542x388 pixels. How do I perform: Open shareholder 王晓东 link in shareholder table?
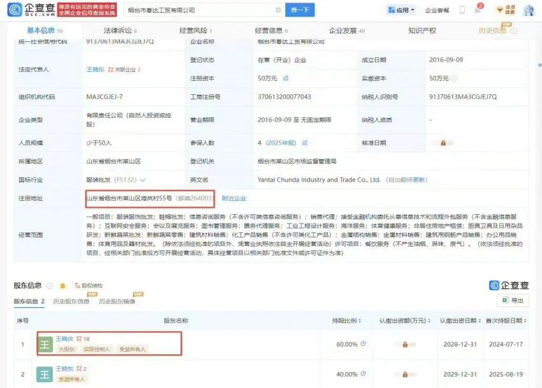point(64,369)
